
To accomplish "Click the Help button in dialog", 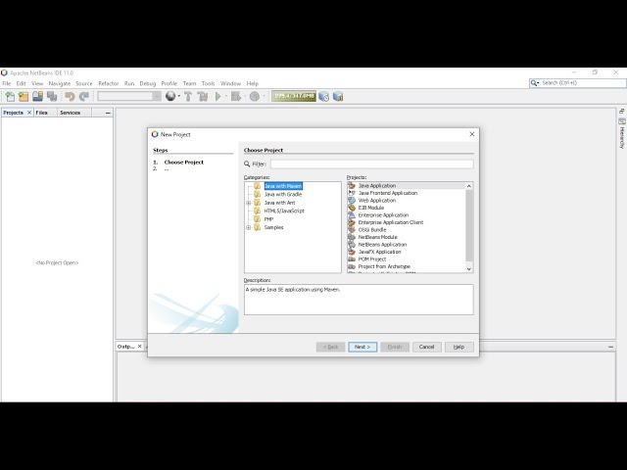I will coord(459,347).
